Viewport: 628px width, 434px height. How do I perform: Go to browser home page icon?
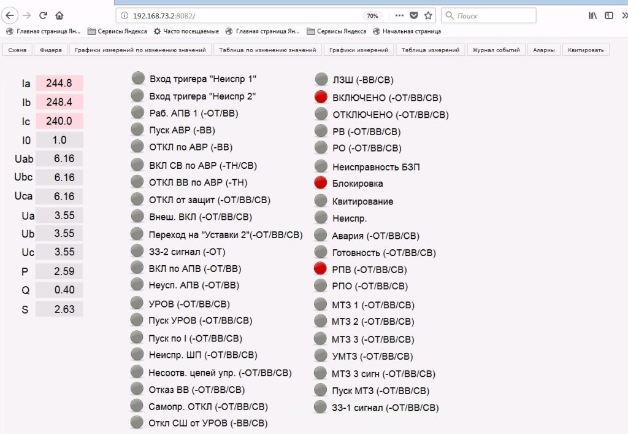pyautogui.click(x=59, y=15)
